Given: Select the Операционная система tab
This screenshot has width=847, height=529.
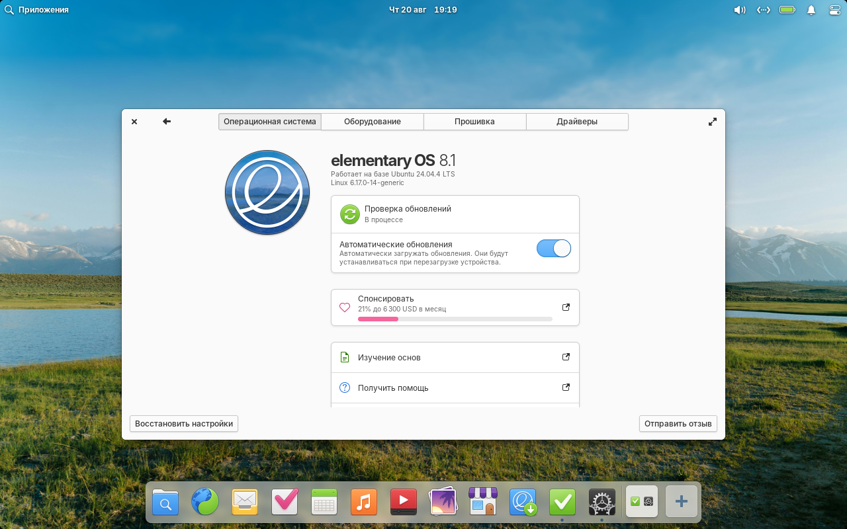Looking at the screenshot, I should pos(270,122).
